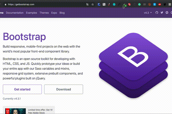Click the blue square extension icon
172x114 pixels.
point(99,5)
